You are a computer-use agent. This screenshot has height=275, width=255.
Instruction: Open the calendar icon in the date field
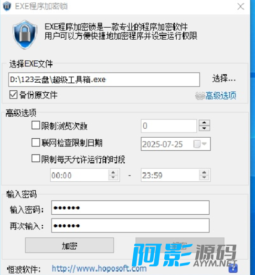tap(197, 144)
